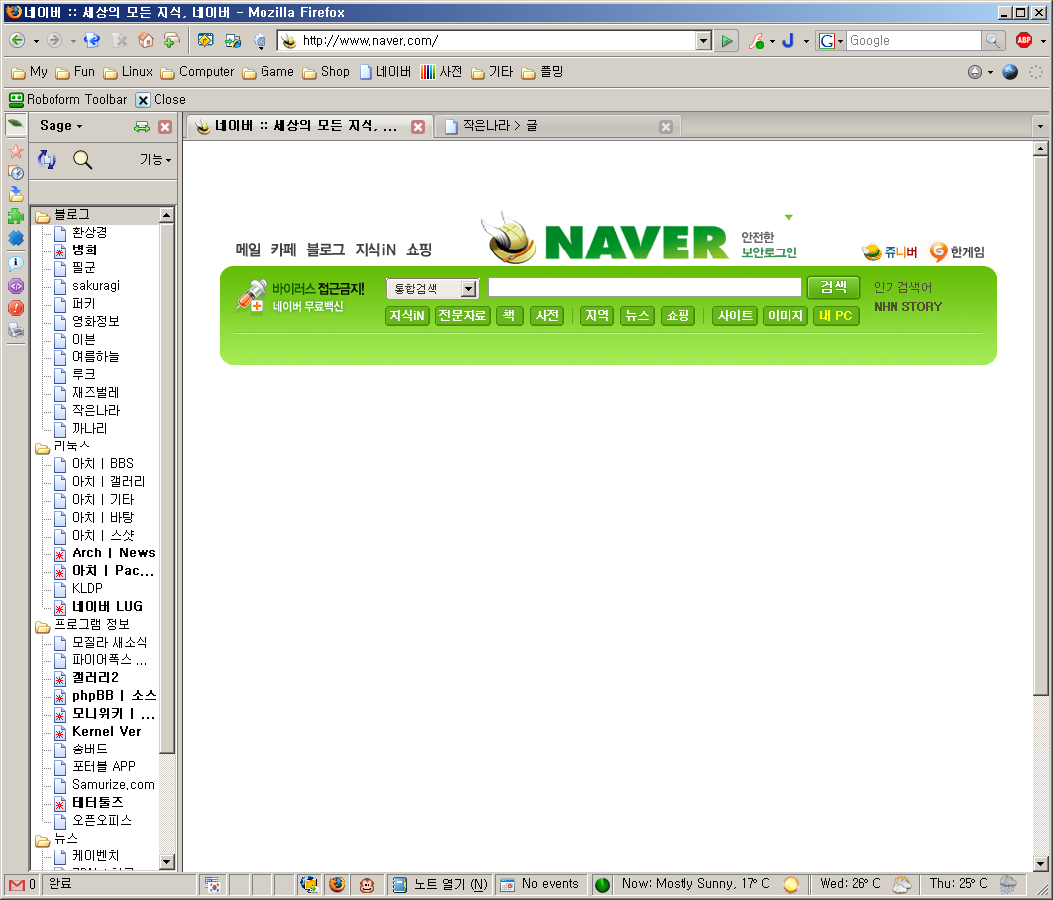Open the 기능 dropdown in Sage

[156, 160]
